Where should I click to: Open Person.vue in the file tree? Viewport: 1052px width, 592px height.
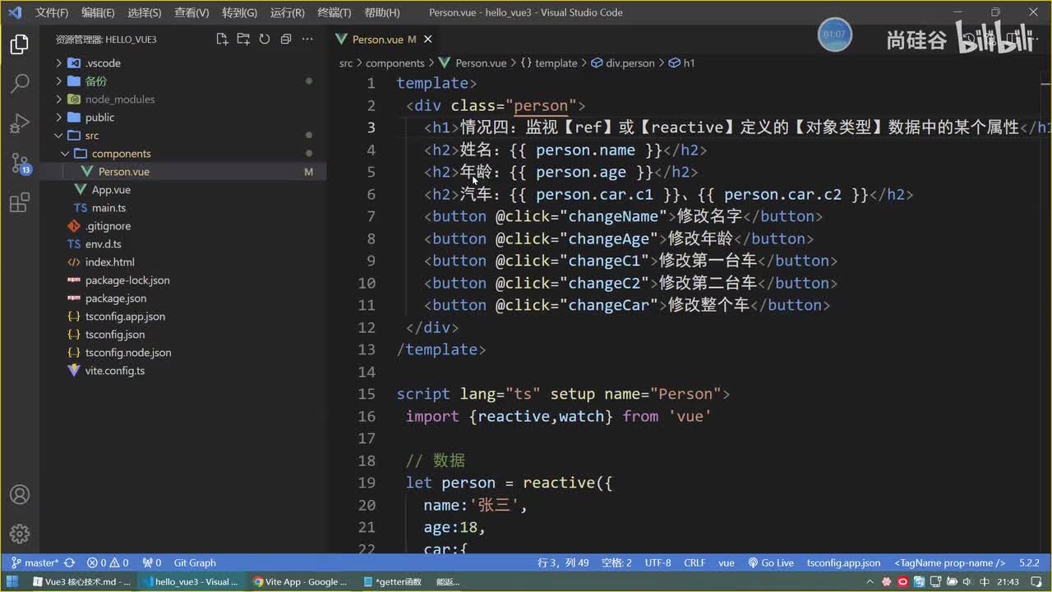(123, 172)
